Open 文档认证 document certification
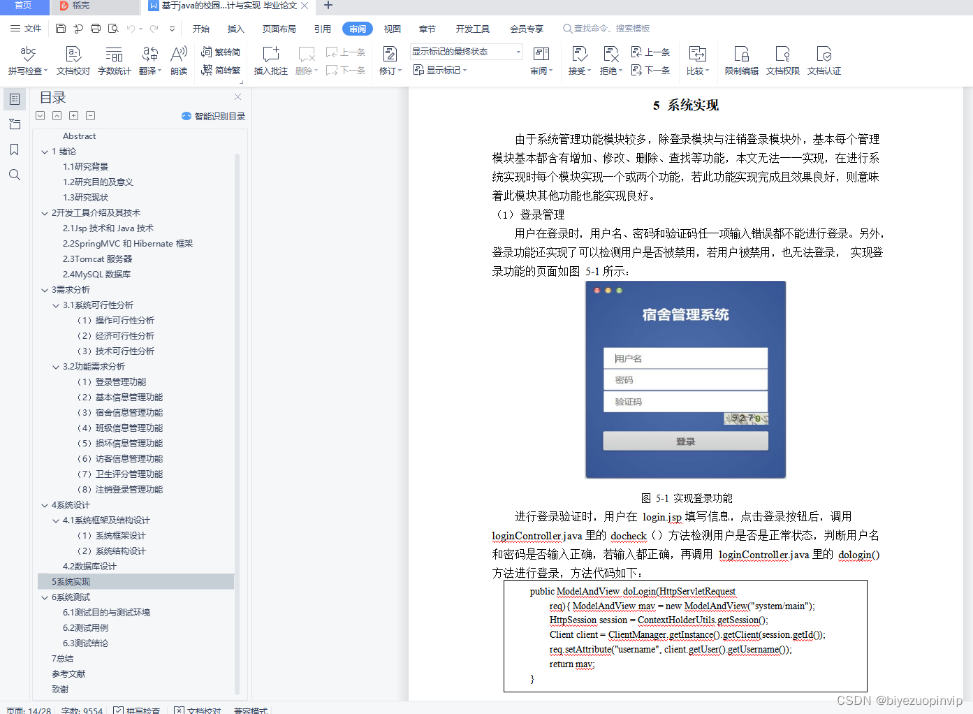This screenshot has width=973, height=714. [824, 59]
